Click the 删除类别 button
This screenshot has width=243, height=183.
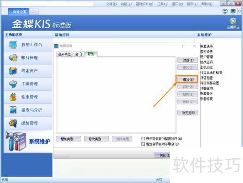pyautogui.click(x=122, y=139)
